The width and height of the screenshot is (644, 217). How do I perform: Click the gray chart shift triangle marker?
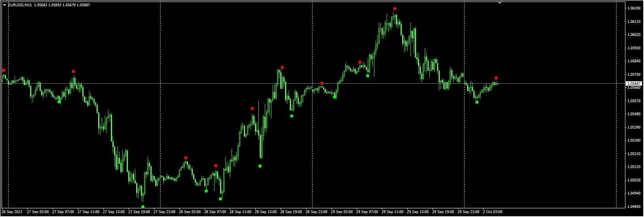click(x=500, y=3)
